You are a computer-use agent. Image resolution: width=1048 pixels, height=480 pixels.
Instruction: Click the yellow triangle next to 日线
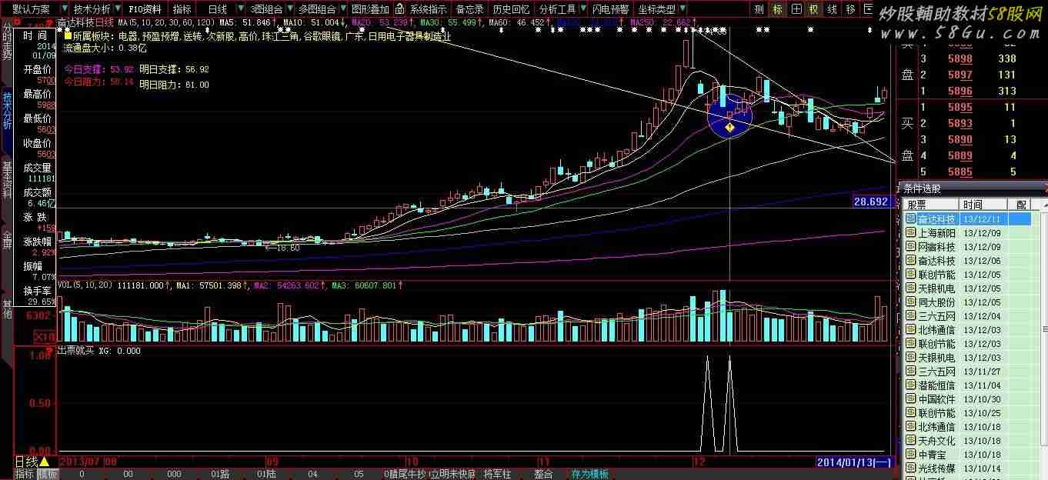(x=44, y=462)
